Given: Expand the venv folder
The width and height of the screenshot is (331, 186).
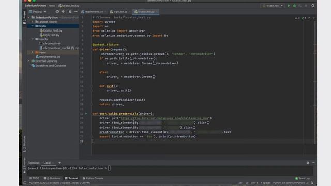Looking at the screenshot, I should (33, 52).
